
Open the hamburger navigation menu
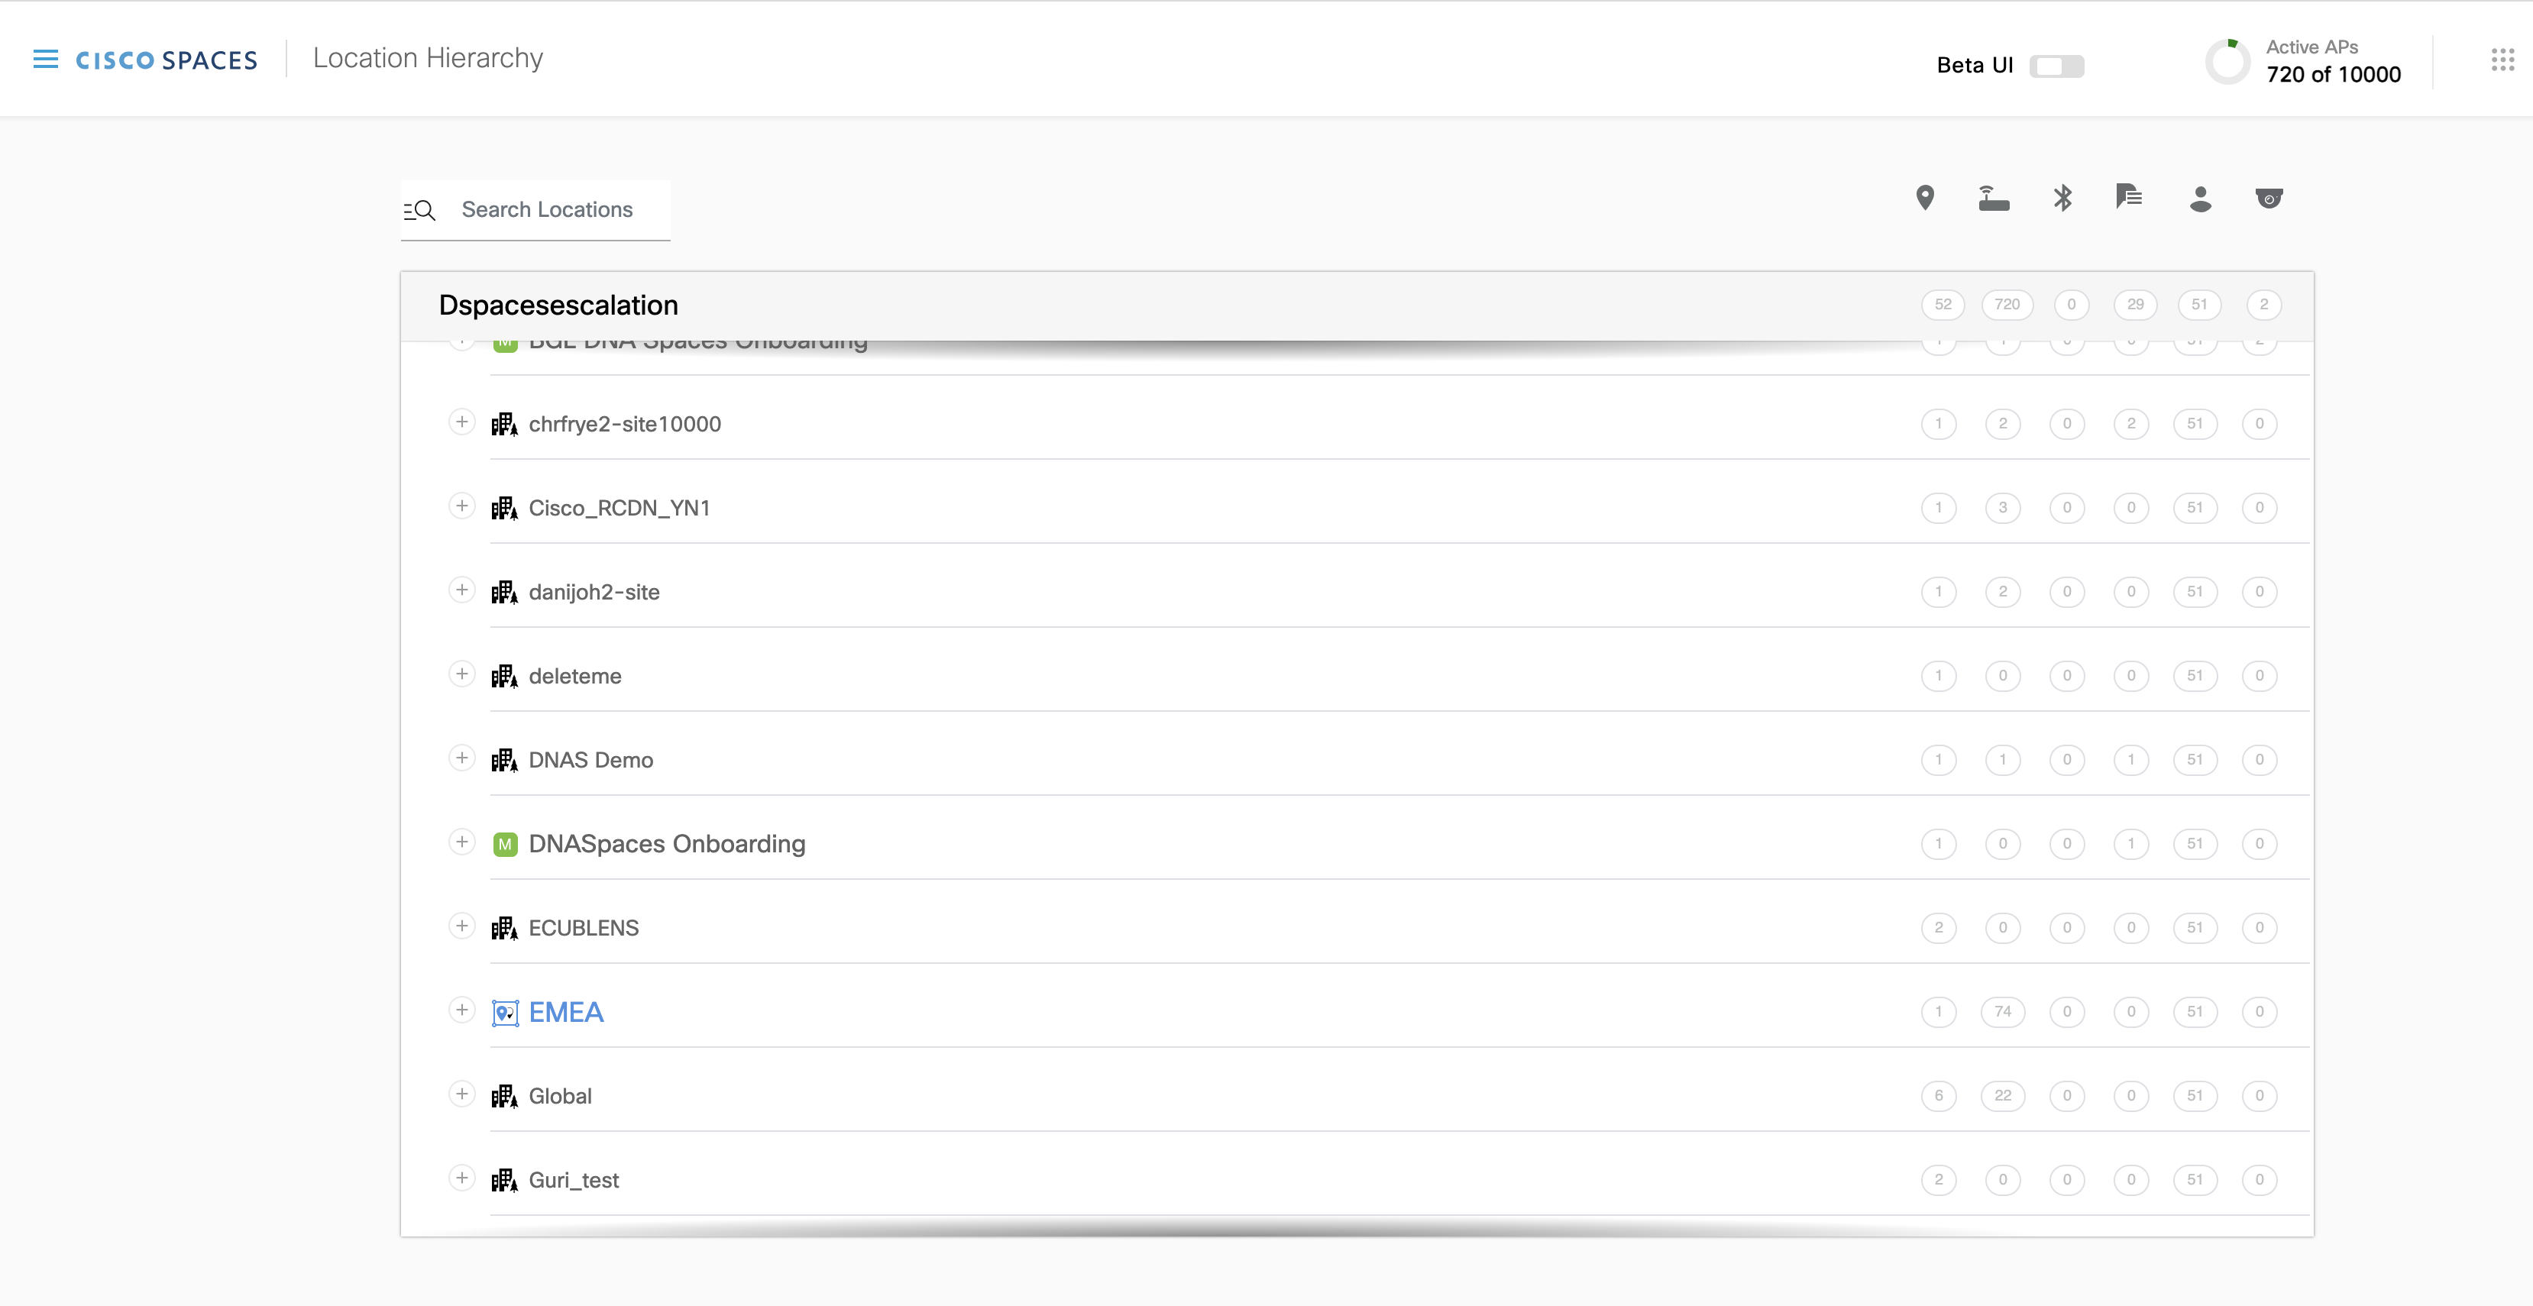tap(45, 59)
